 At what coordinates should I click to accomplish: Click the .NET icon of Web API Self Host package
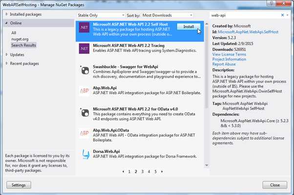tap(84, 27)
